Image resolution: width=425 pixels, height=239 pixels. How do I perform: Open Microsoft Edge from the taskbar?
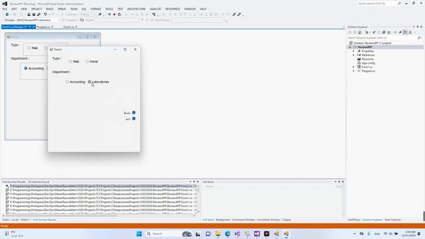pos(227,234)
